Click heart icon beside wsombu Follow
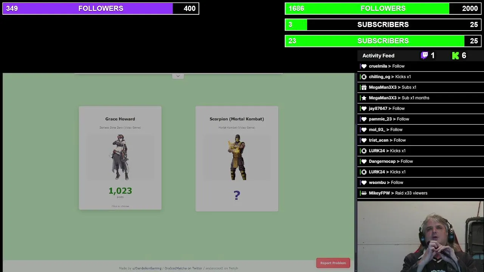 [364, 182]
